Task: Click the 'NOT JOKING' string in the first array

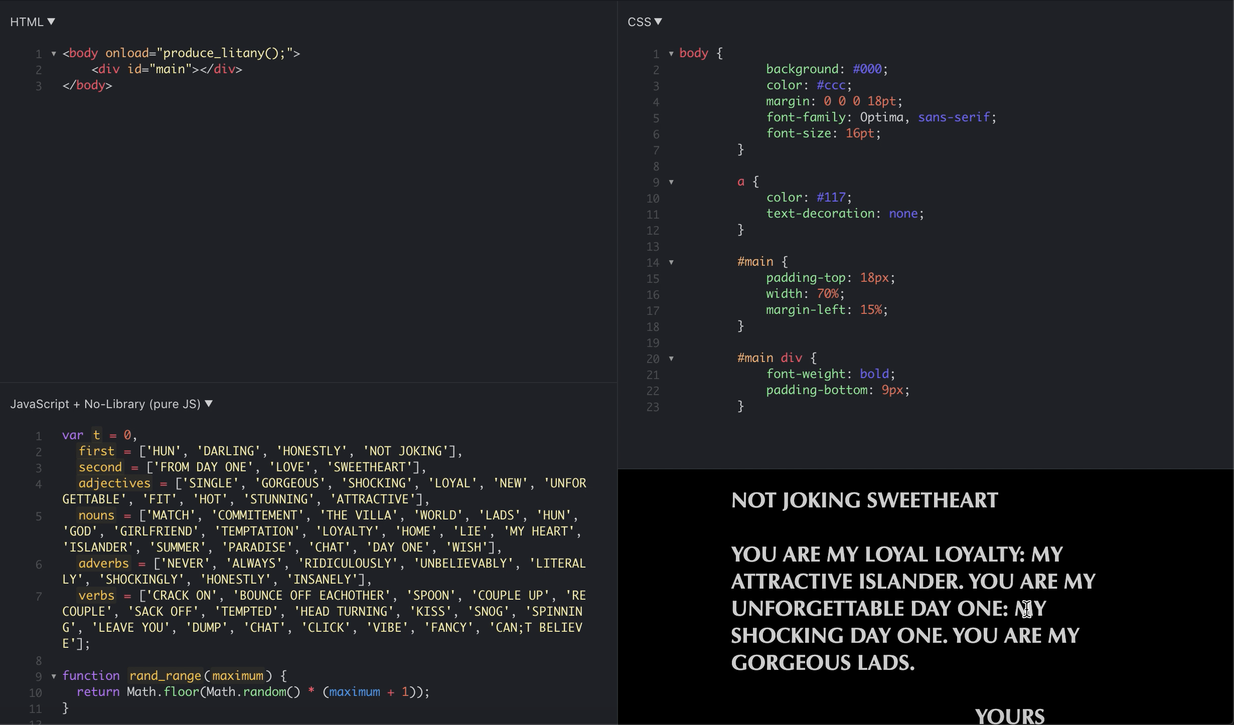Action: pos(405,451)
